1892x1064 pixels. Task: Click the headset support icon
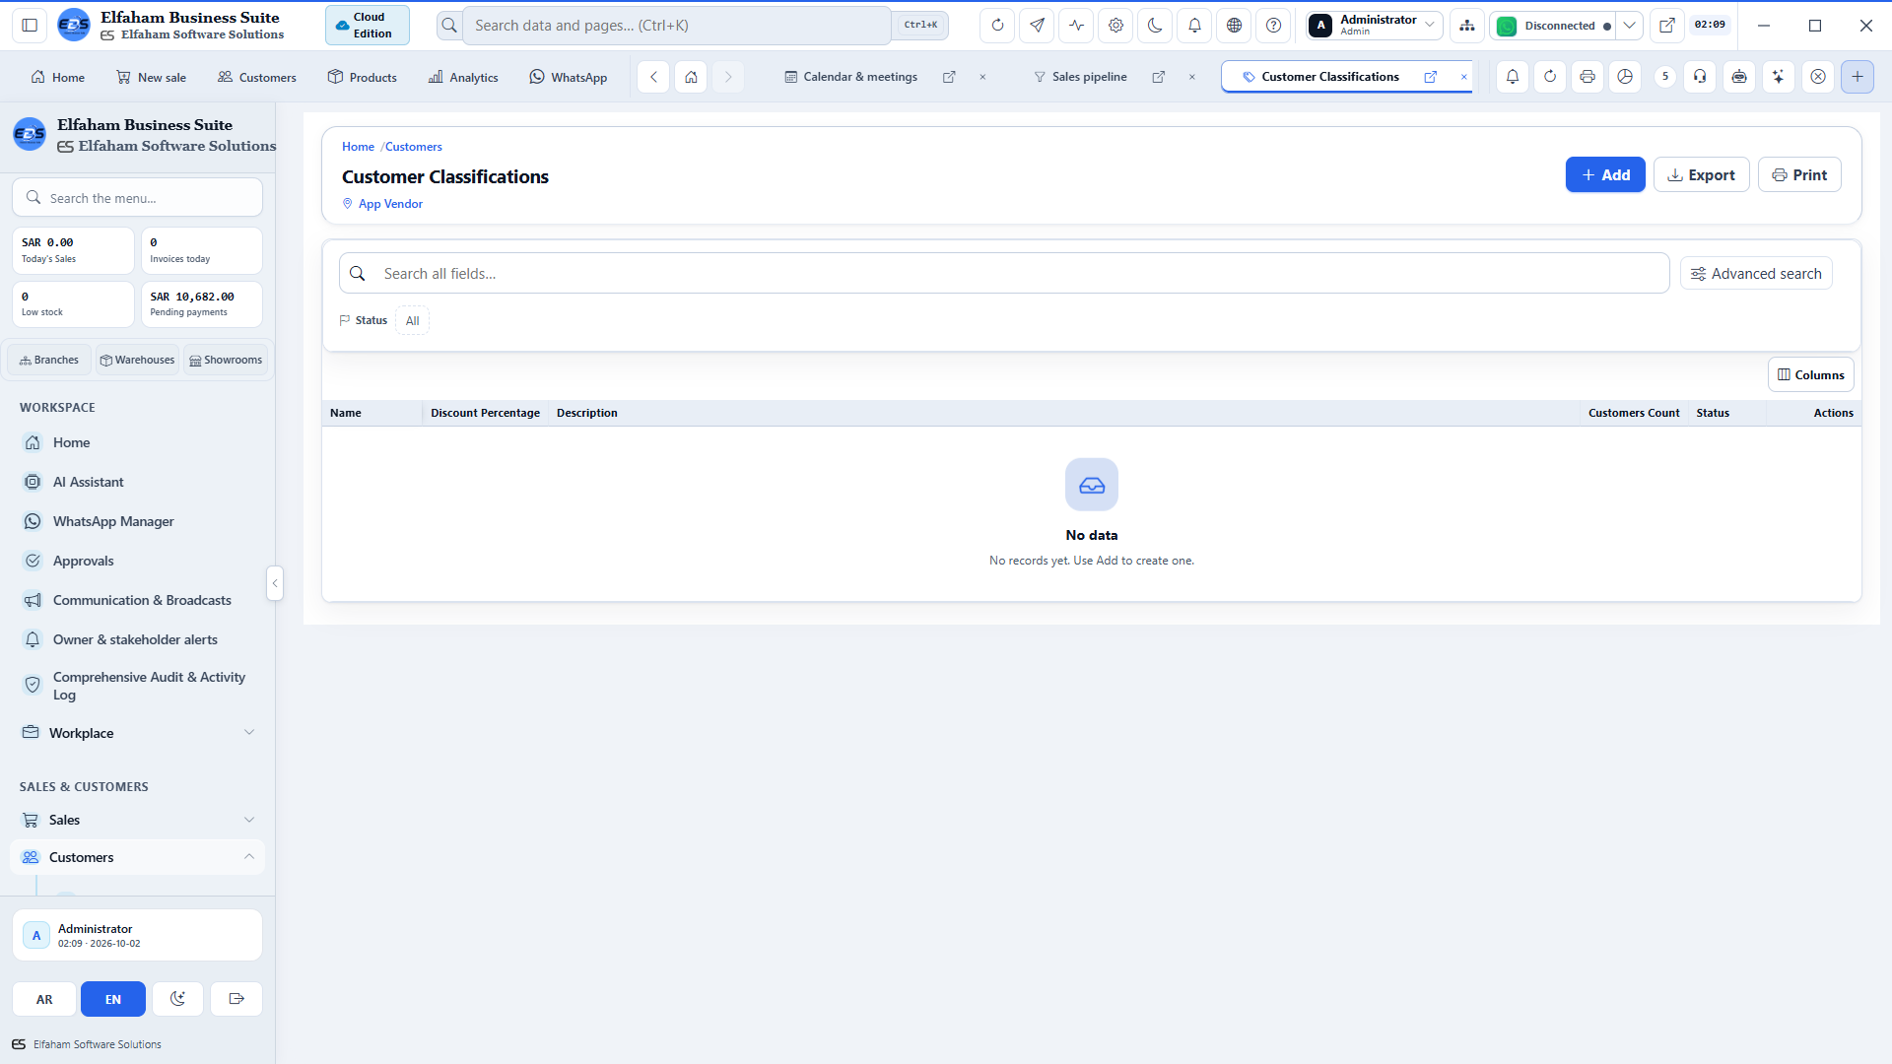[x=1700, y=77]
